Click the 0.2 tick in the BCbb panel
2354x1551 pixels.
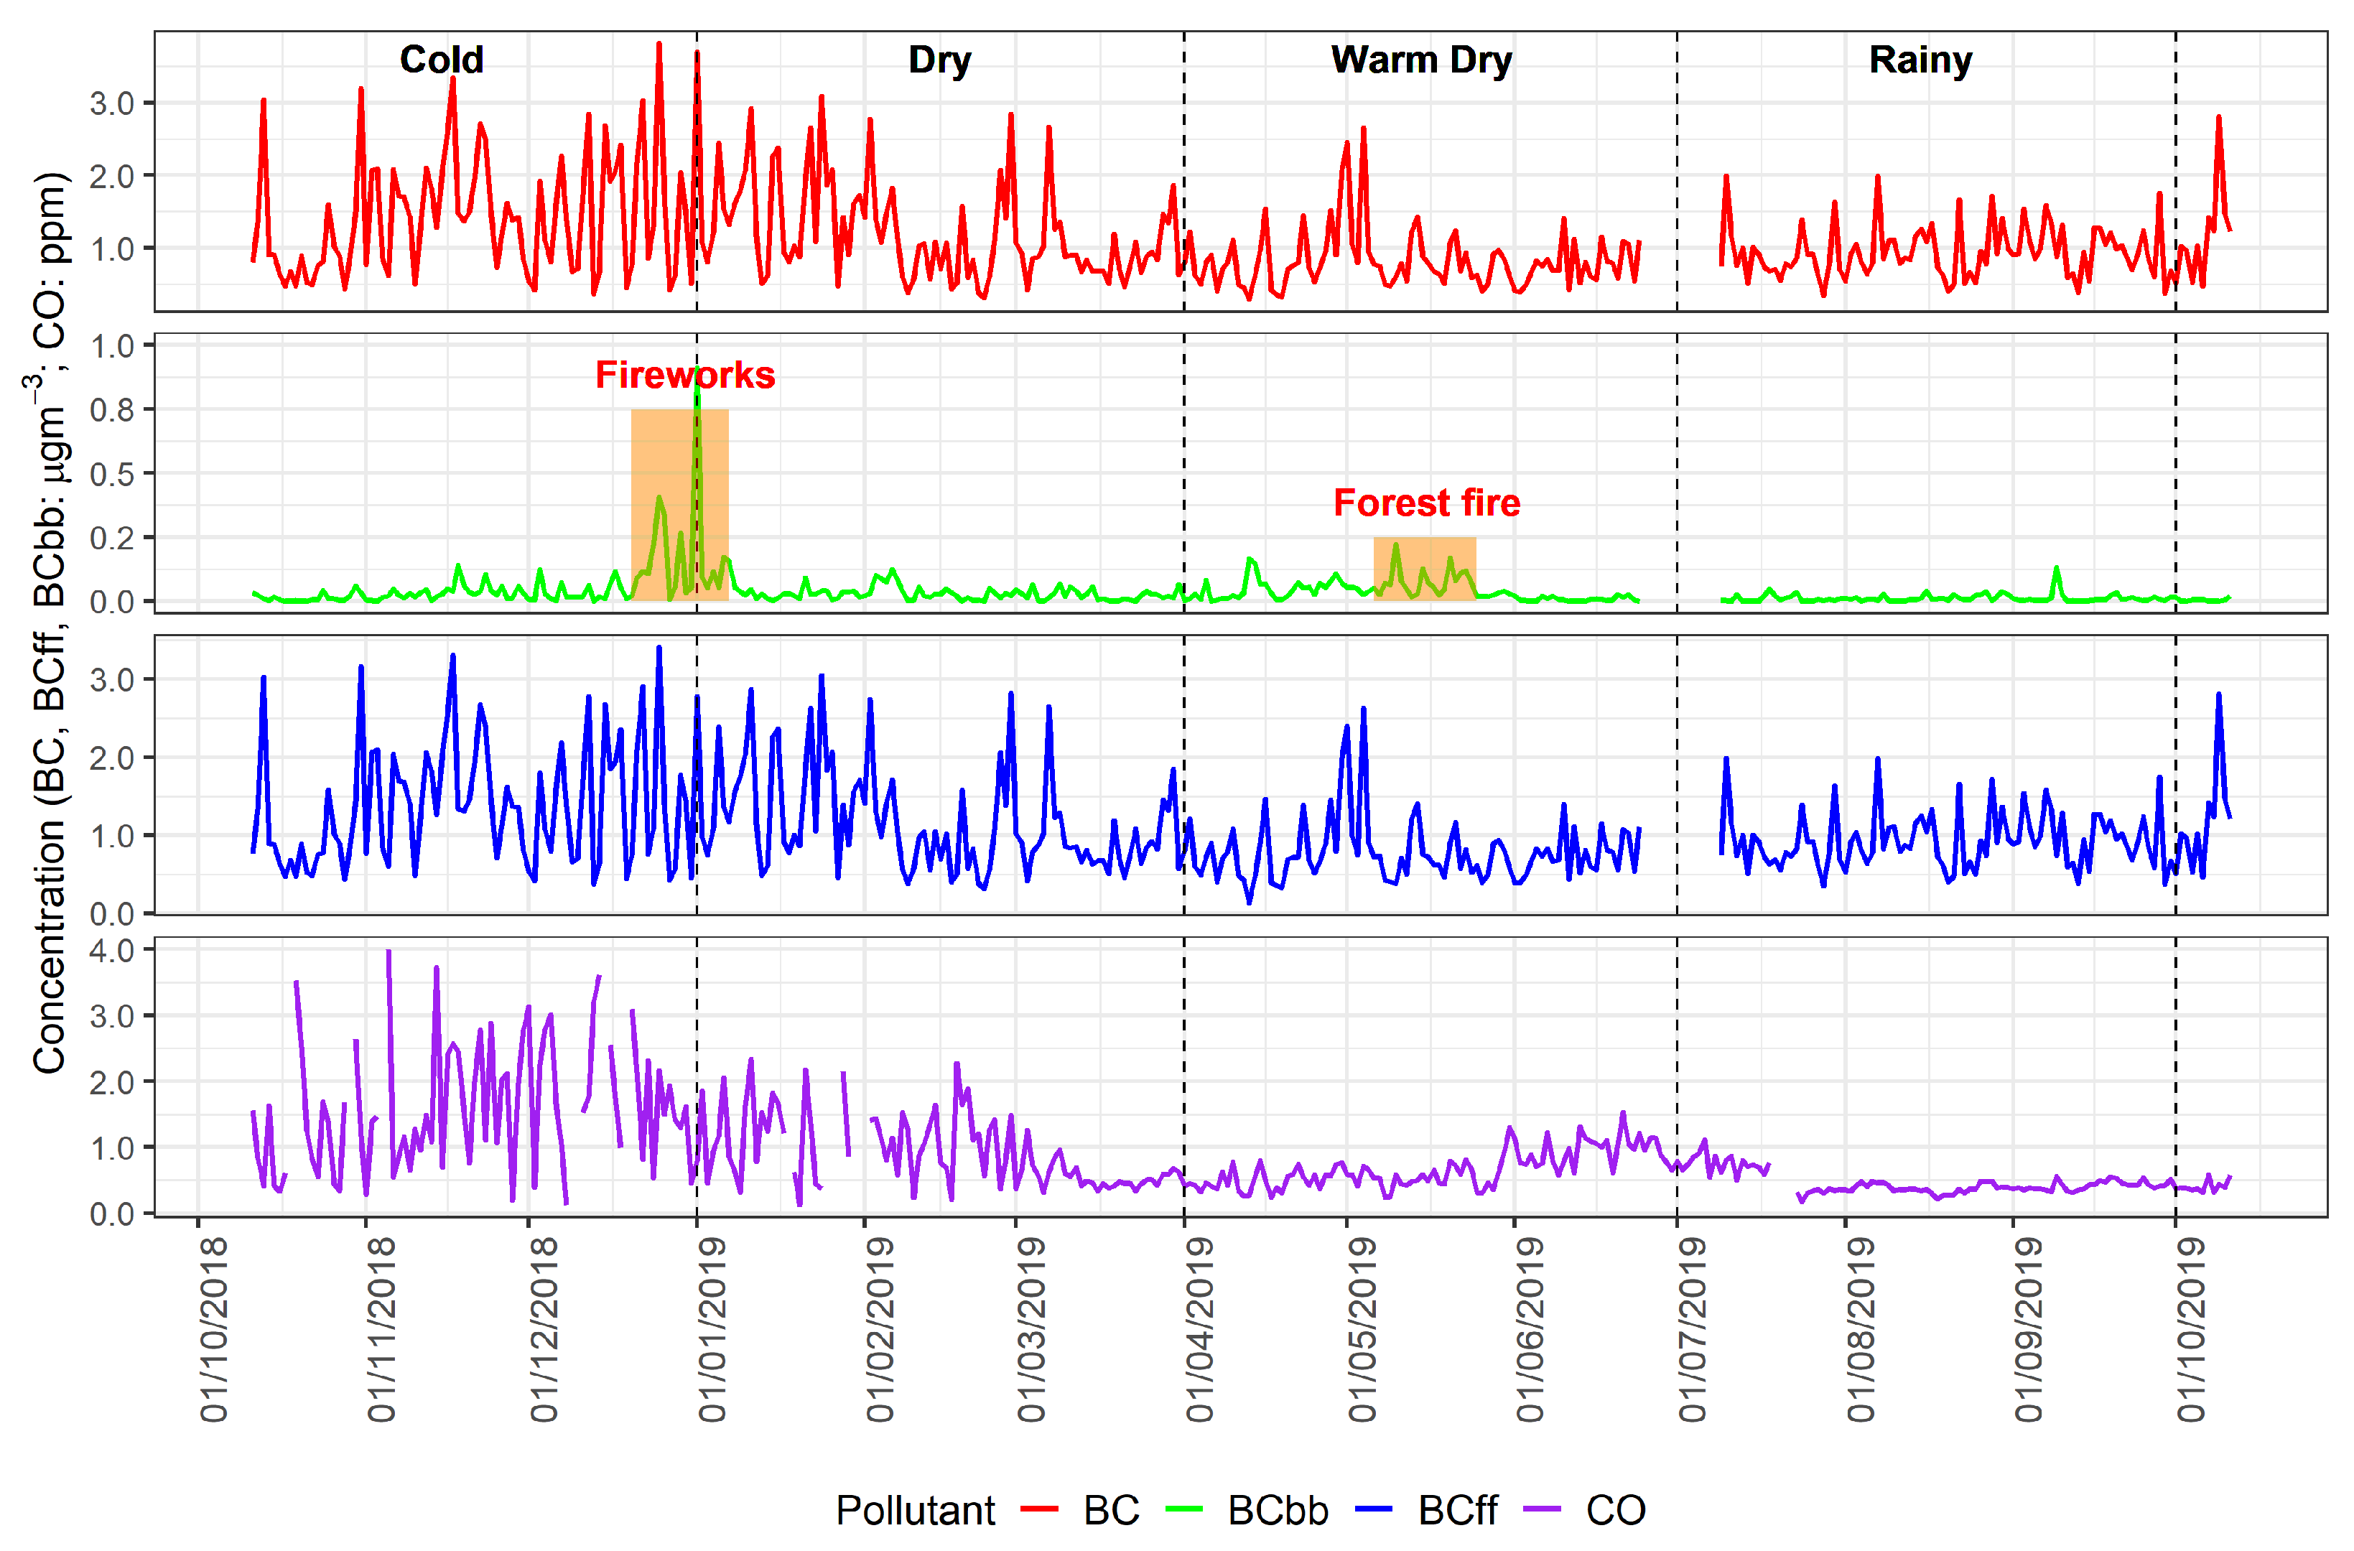coord(112,538)
